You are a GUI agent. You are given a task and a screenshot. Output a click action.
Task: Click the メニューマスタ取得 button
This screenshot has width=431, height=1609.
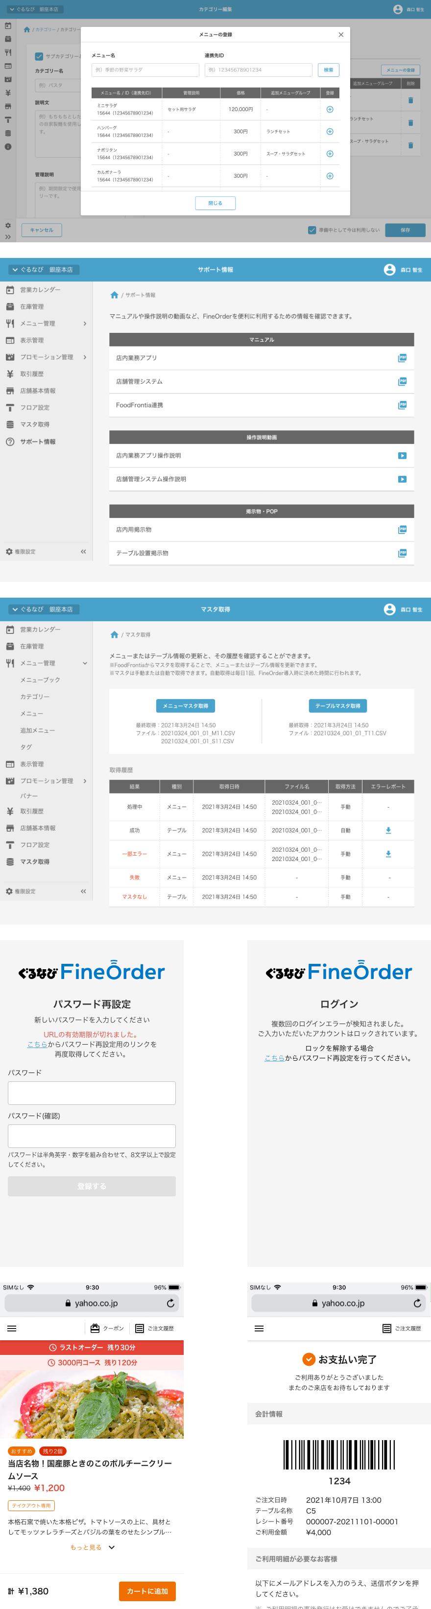click(x=185, y=706)
